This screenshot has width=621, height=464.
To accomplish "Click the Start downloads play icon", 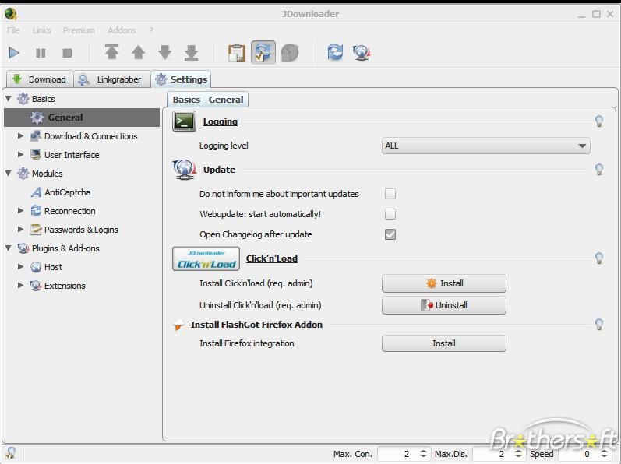I will click(x=14, y=53).
